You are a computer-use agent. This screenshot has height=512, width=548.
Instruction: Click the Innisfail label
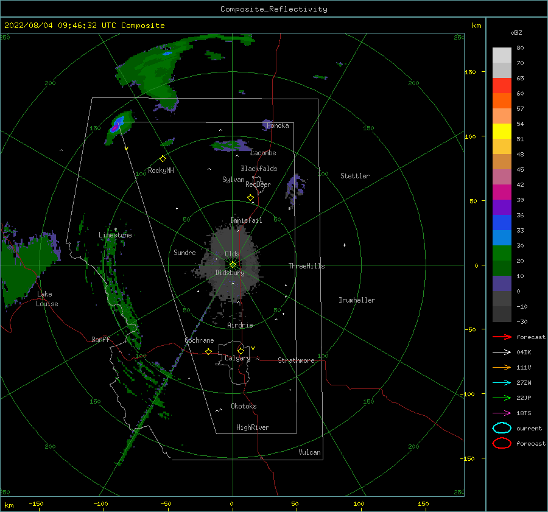coord(246,220)
